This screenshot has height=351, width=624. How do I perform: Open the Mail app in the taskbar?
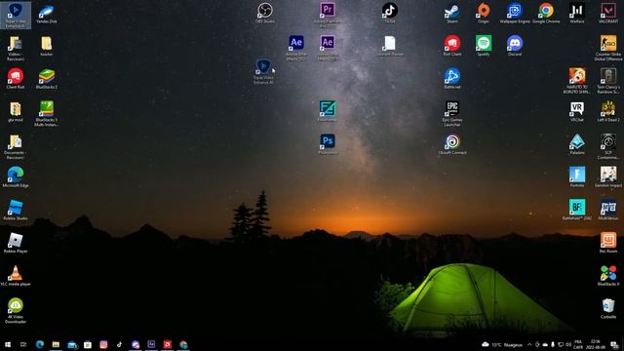click(72, 344)
